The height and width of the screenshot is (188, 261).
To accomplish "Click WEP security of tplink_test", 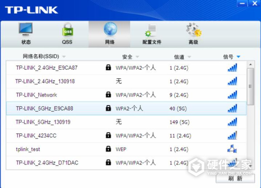I will 121,149.
